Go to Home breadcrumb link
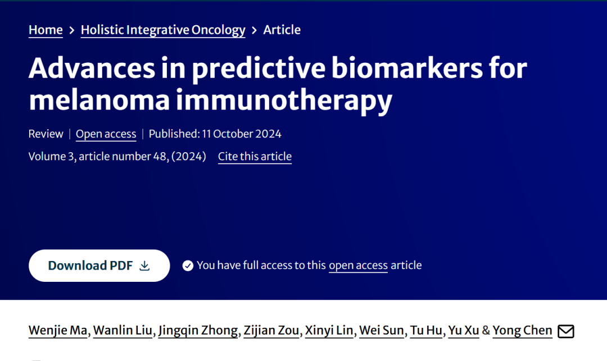The image size is (607, 361). 46,30
